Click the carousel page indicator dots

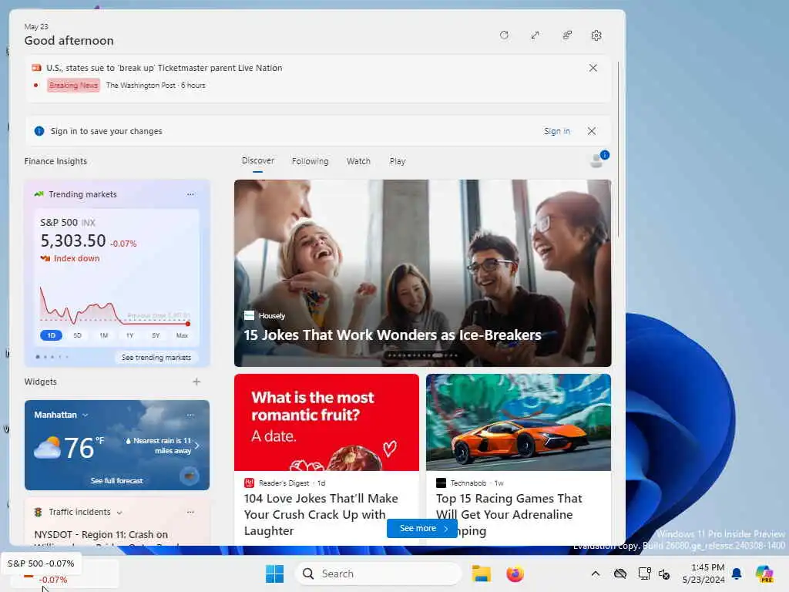coord(422,355)
